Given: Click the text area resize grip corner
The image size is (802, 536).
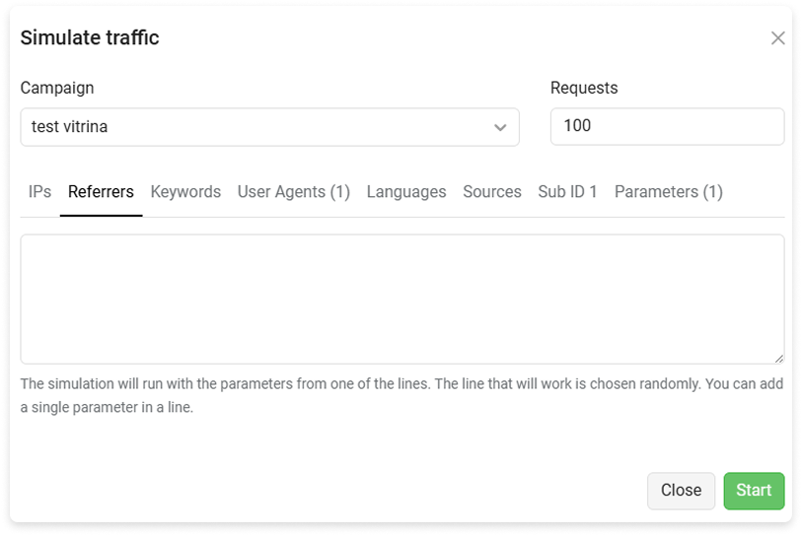Looking at the screenshot, I should pyautogui.click(x=778, y=359).
